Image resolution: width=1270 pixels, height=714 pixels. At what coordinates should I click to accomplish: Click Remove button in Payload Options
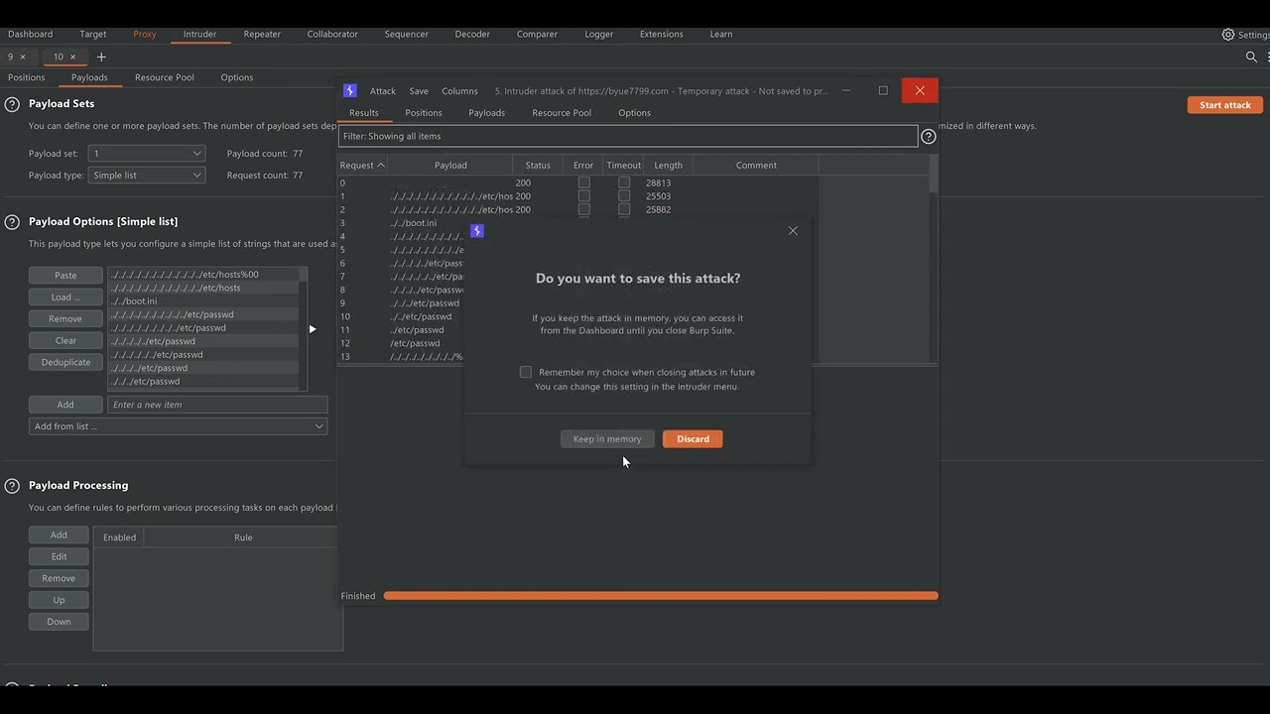pos(65,319)
